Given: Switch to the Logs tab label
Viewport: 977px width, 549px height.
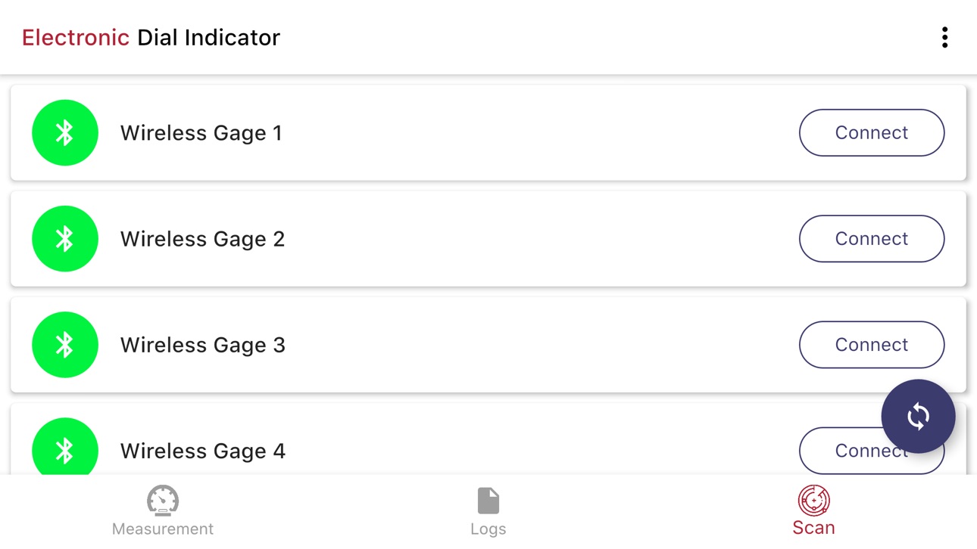Looking at the screenshot, I should pyautogui.click(x=488, y=529).
